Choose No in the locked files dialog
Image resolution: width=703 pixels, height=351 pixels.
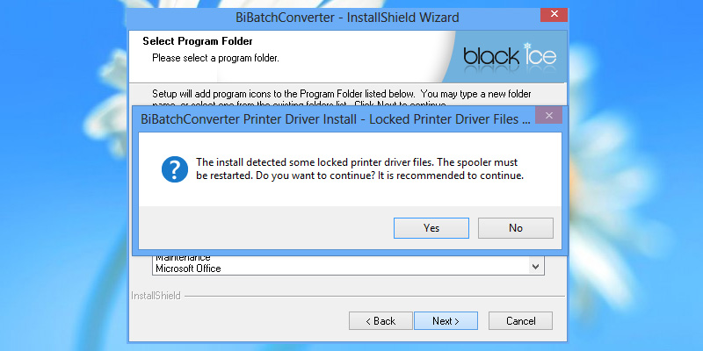click(515, 228)
